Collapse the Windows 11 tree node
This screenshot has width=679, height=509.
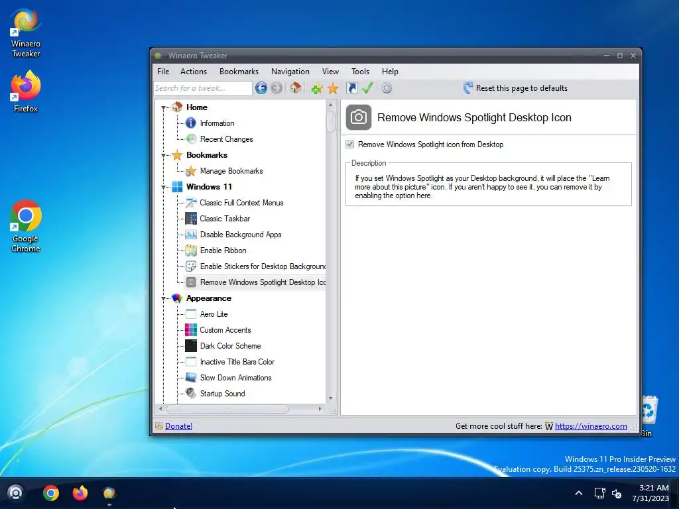click(x=164, y=187)
